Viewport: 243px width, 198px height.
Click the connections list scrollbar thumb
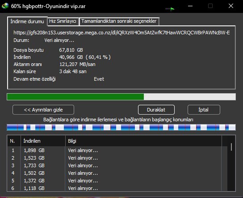pyautogui.click(x=231, y=147)
